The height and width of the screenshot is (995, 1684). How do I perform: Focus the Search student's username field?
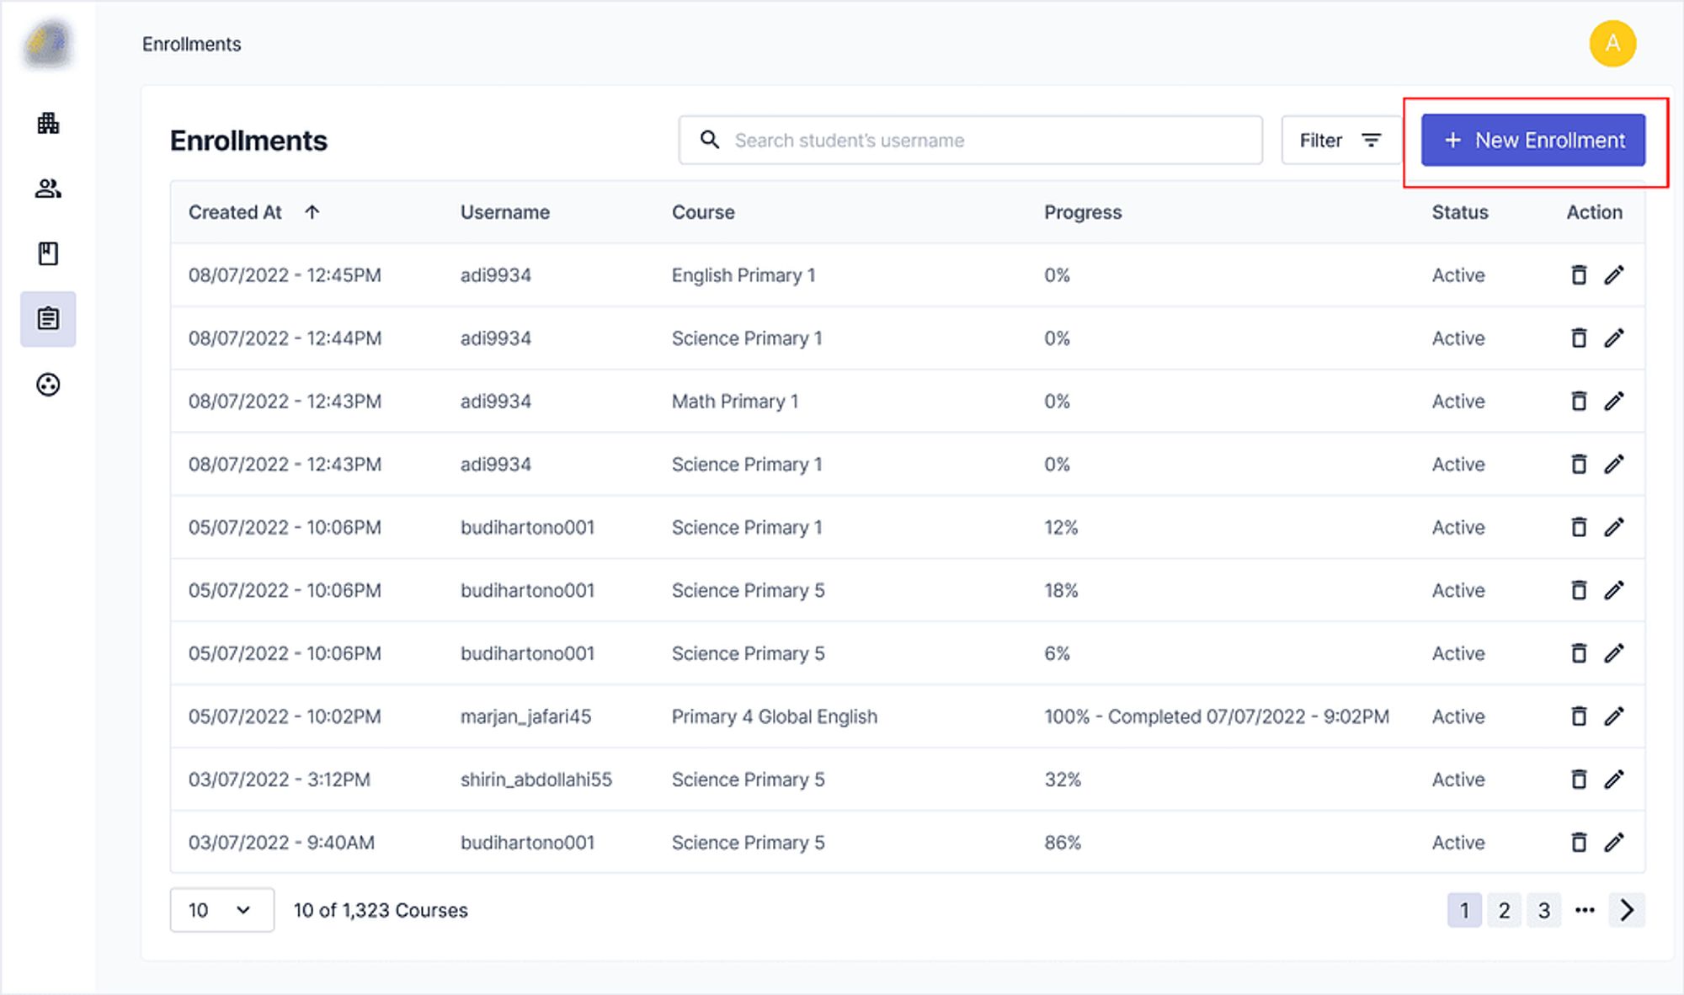tap(971, 140)
